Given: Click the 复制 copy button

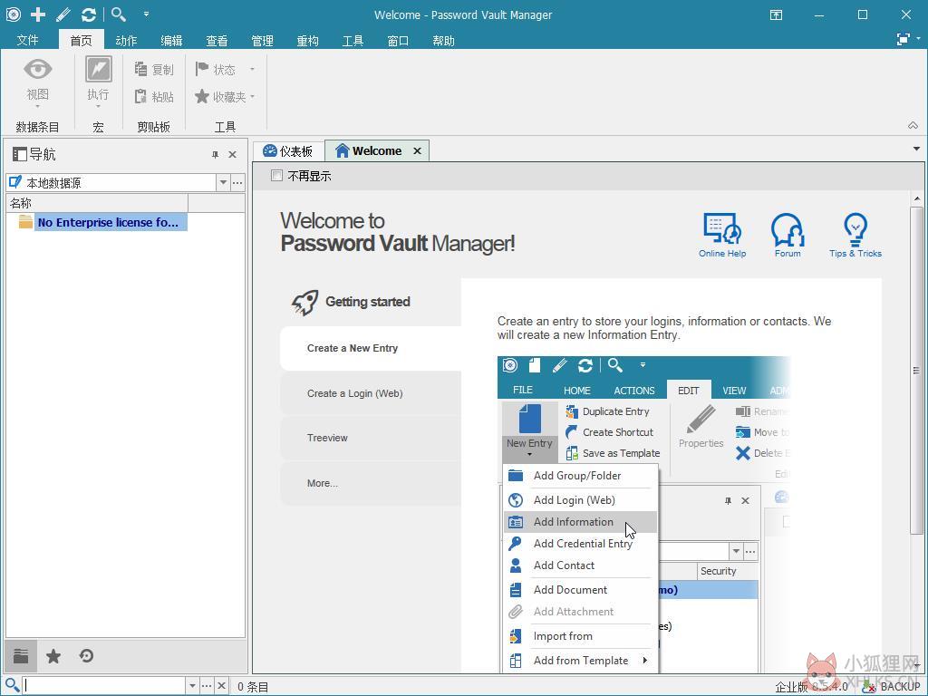Looking at the screenshot, I should point(154,70).
